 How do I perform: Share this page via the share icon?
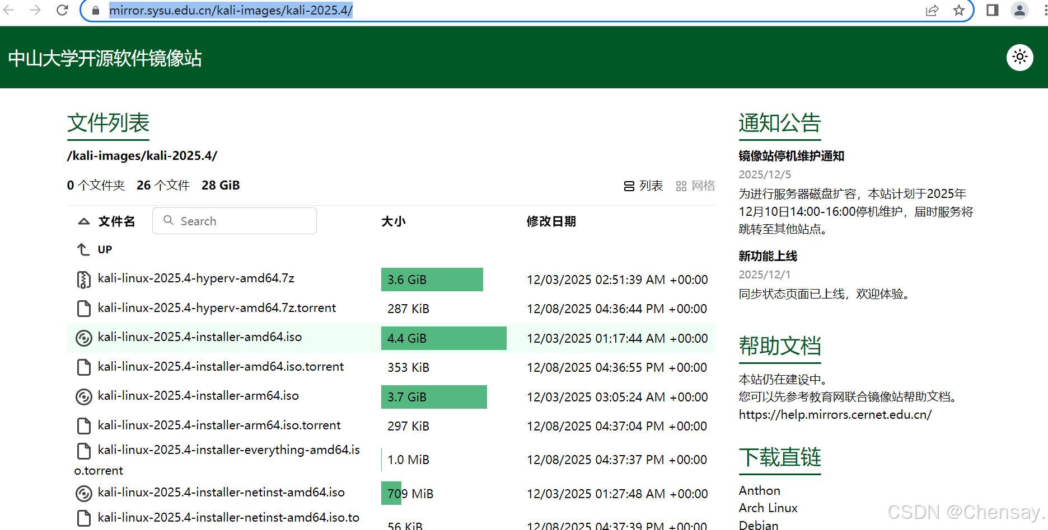[932, 11]
